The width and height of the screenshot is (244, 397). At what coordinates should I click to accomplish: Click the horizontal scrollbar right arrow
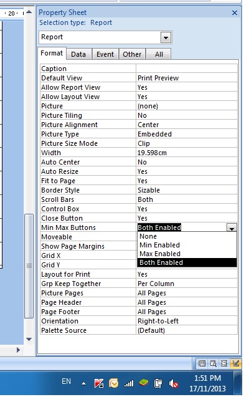click(18, 350)
